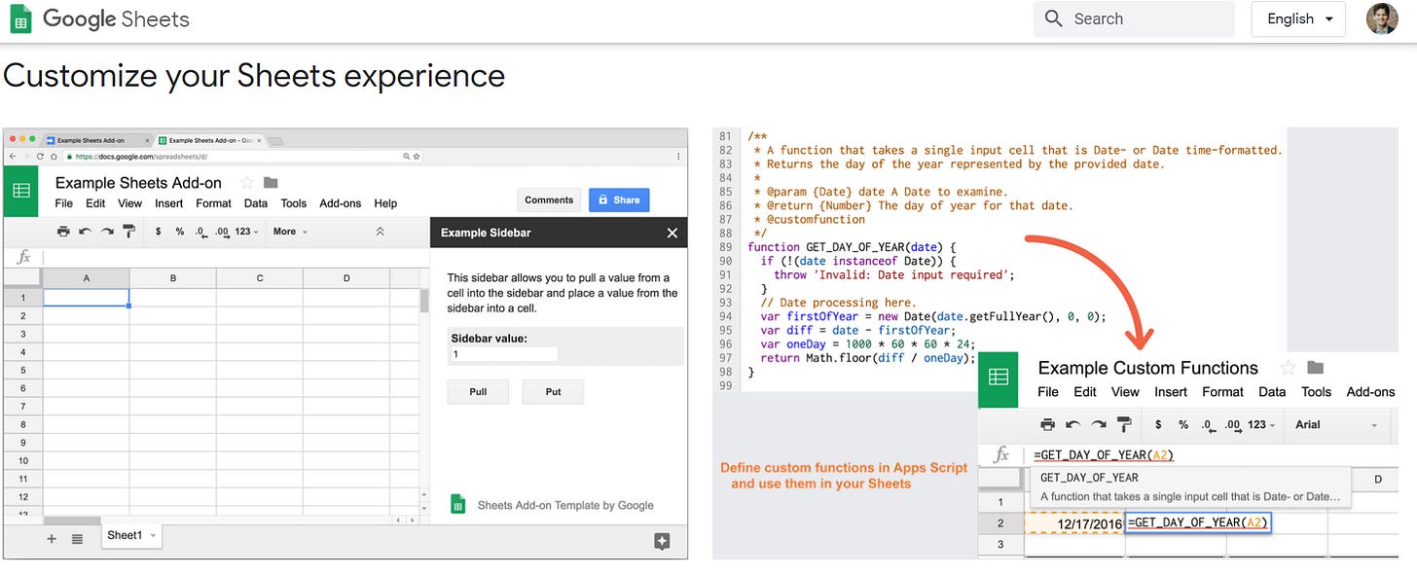
Task: Click the folder icon next to Example Sheets Add-on
Action: [271, 183]
